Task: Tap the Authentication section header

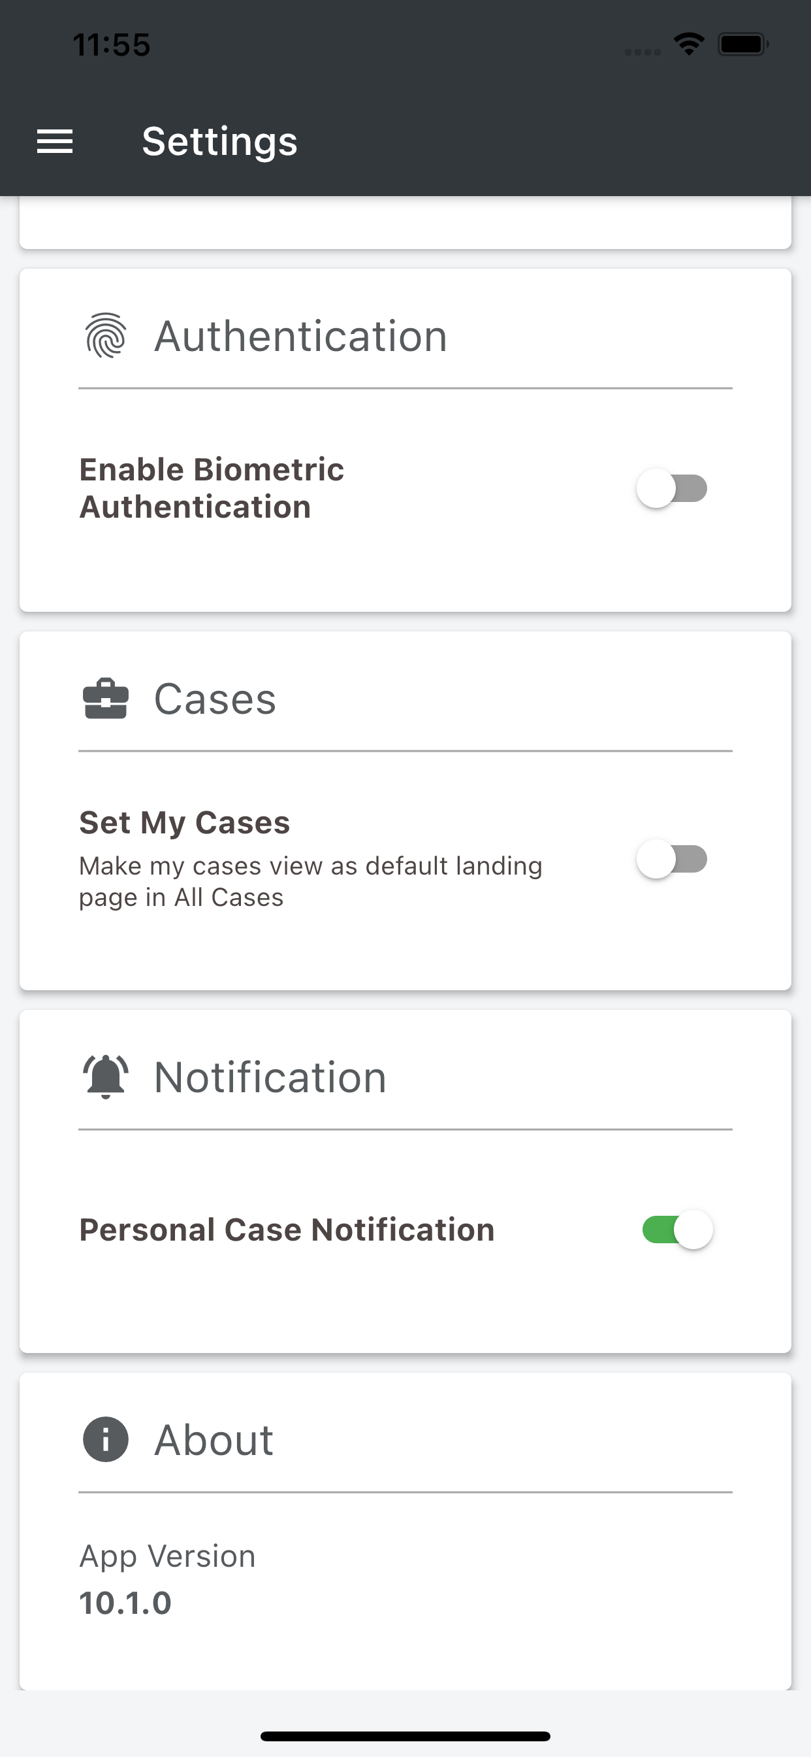Action: tap(300, 336)
